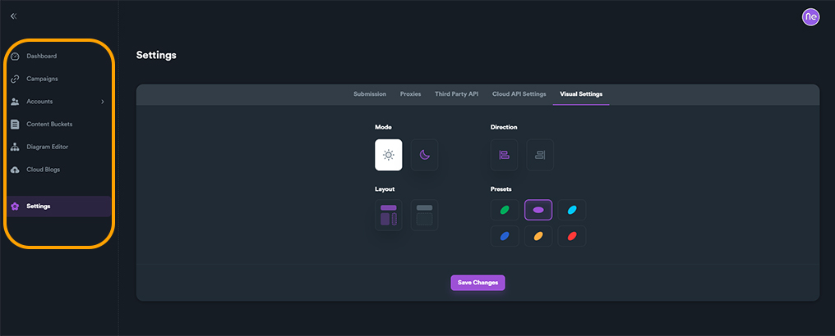Open the Proxies tab
Viewport: 835px width, 336px height.
click(x=410, y=94)
